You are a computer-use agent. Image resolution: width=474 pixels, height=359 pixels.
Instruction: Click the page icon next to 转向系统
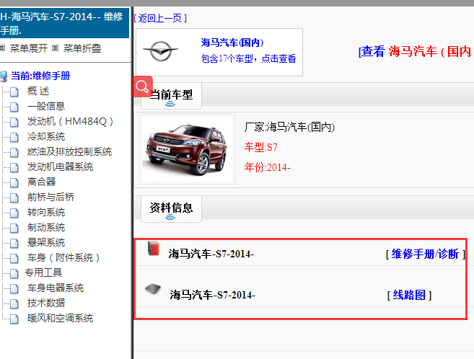coord(14,213)
